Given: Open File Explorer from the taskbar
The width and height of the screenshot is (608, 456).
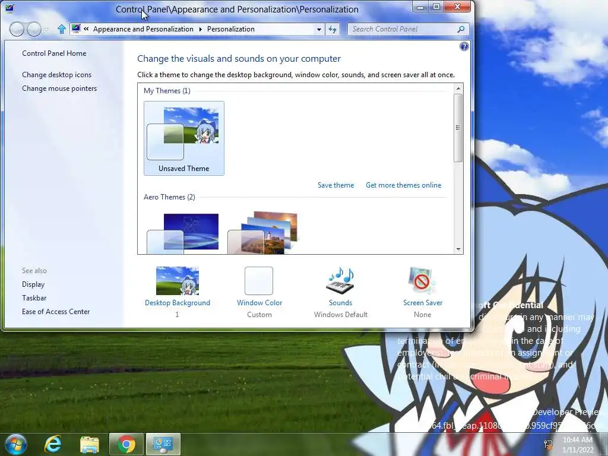Looking at the screenshot, I should pyautogui.click(x=90, y=444).
